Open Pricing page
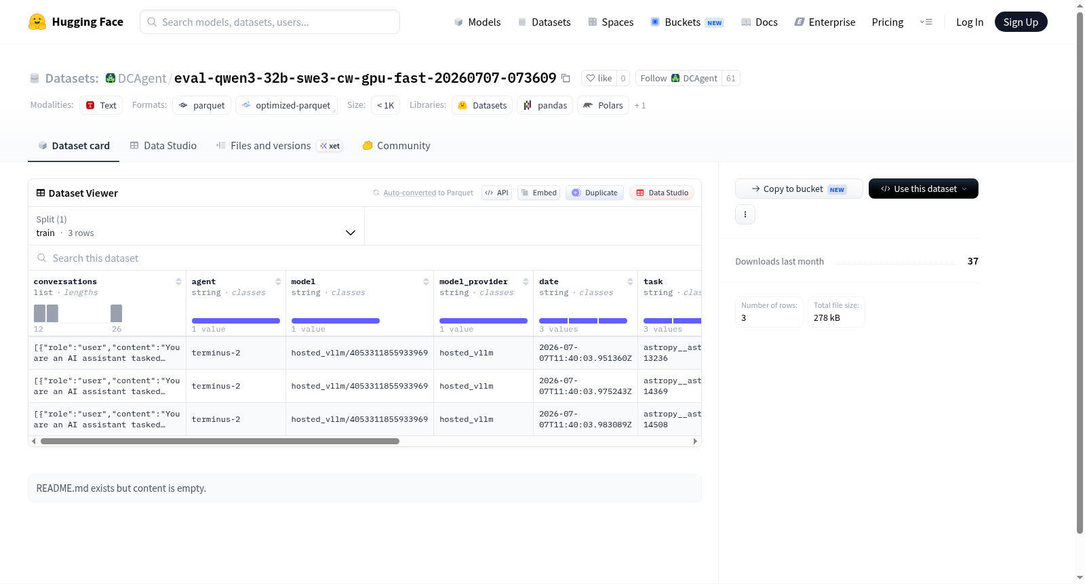Viewport: 1085px width, 584px height. [888, 22]
